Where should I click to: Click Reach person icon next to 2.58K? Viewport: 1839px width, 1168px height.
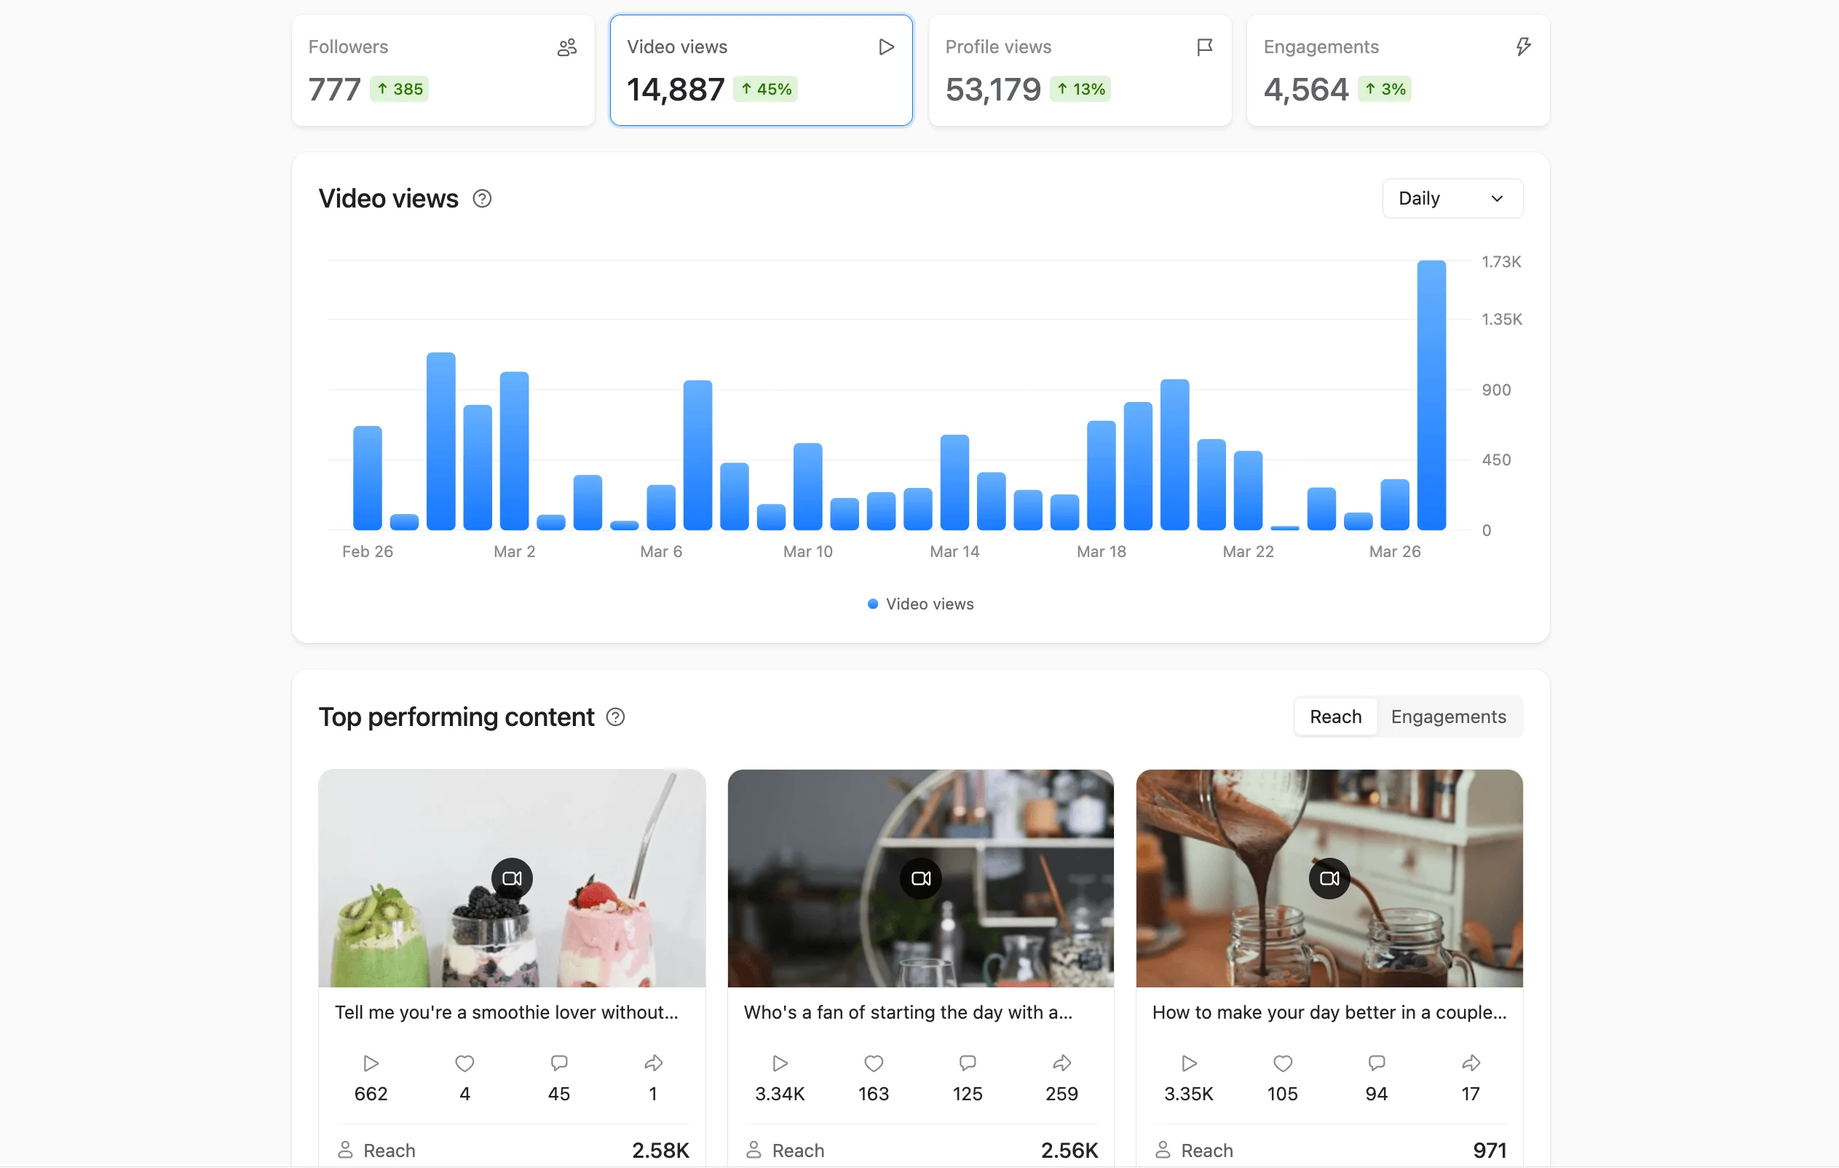click(x=345, y=1150)
